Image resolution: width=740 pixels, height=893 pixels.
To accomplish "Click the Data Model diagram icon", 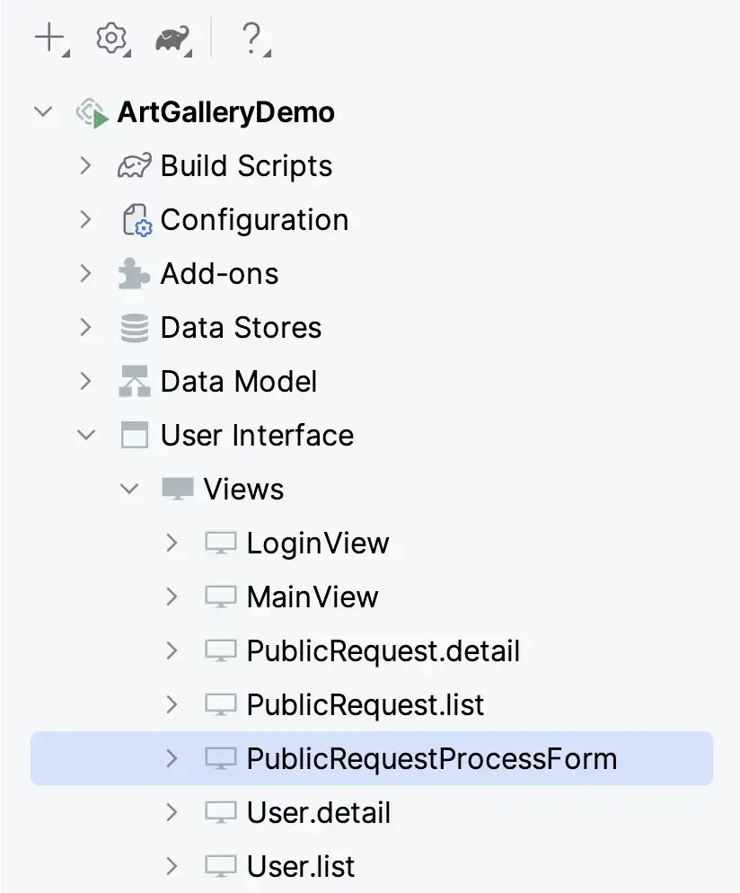I will tap(135, 382).
